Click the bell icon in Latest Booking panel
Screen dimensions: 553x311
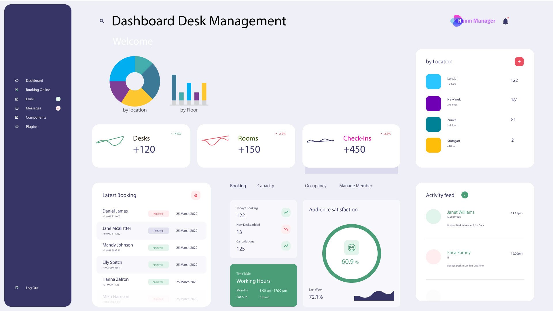pos(196,195)
